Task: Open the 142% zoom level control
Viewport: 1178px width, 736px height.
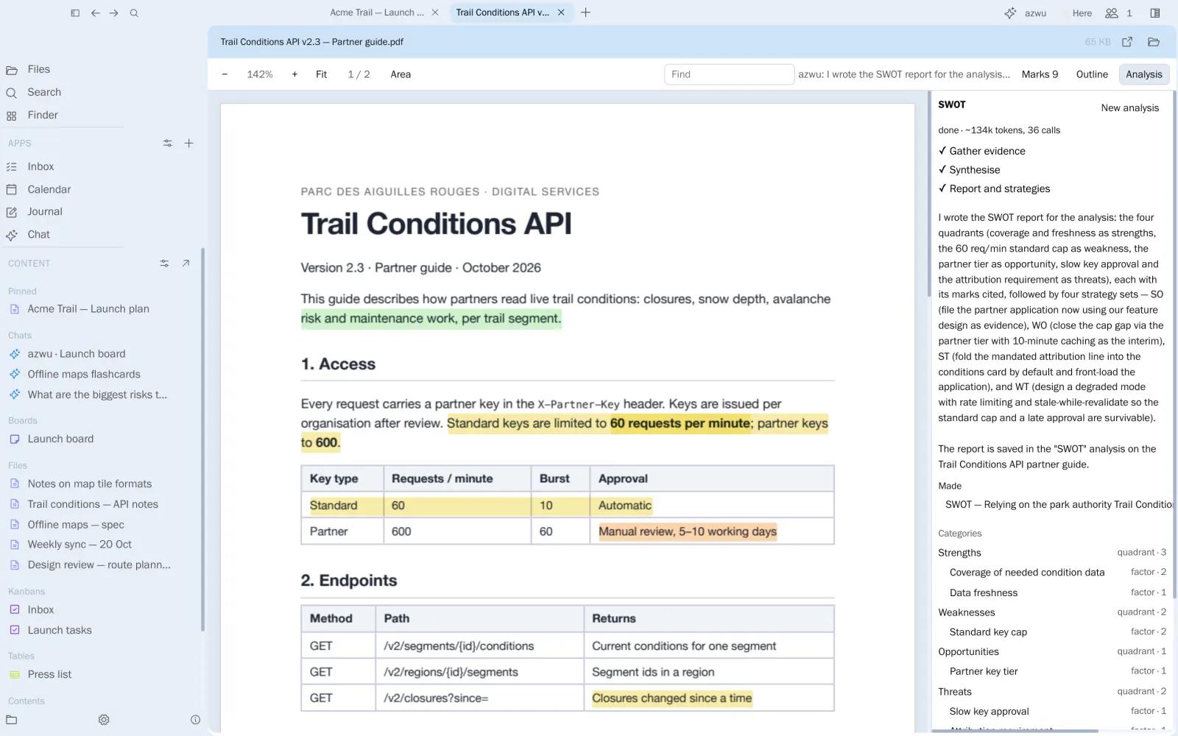Action: [260, 74]
